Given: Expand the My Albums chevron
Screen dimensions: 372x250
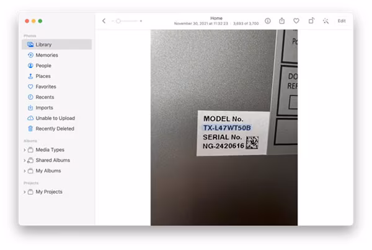Looking at the screenshot, I should 24,171.
